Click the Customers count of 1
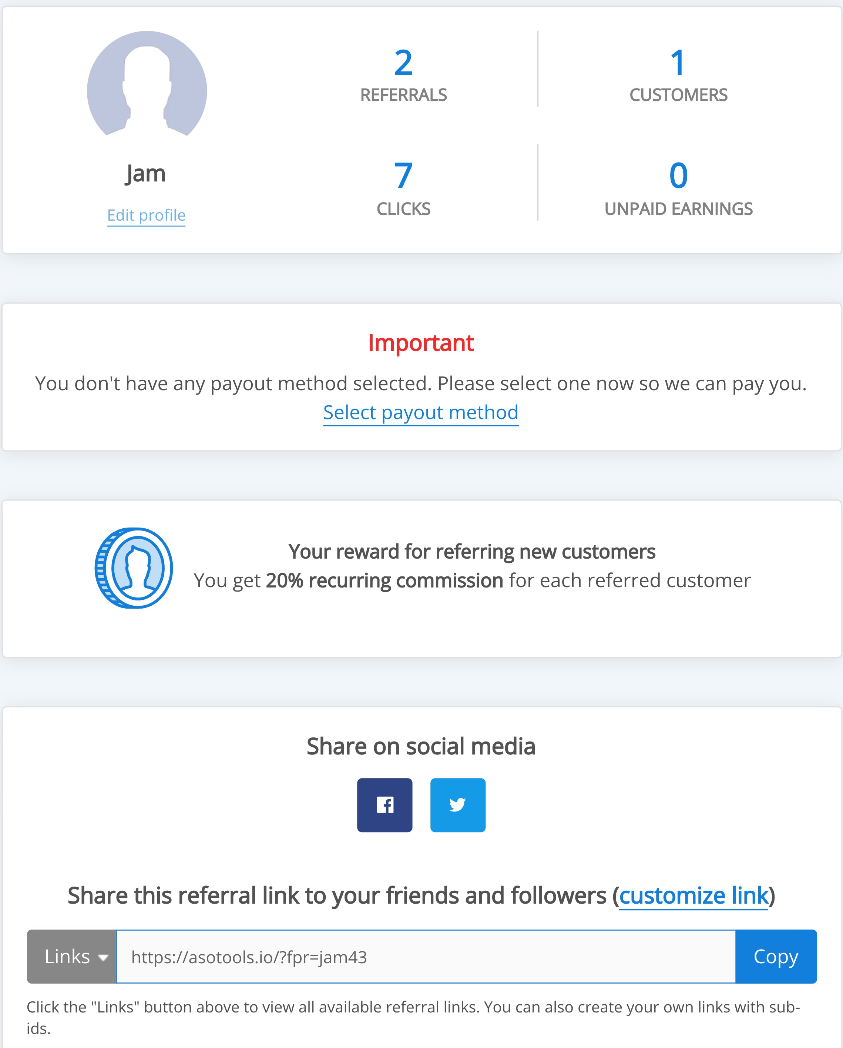This screenshot has height=1048, width=843. pos(678,63)
